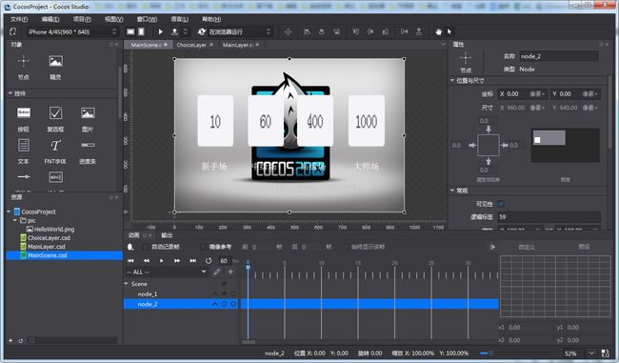
Task: Open the layout icon in the status bar corner
Action: click(x=605, y=353)
